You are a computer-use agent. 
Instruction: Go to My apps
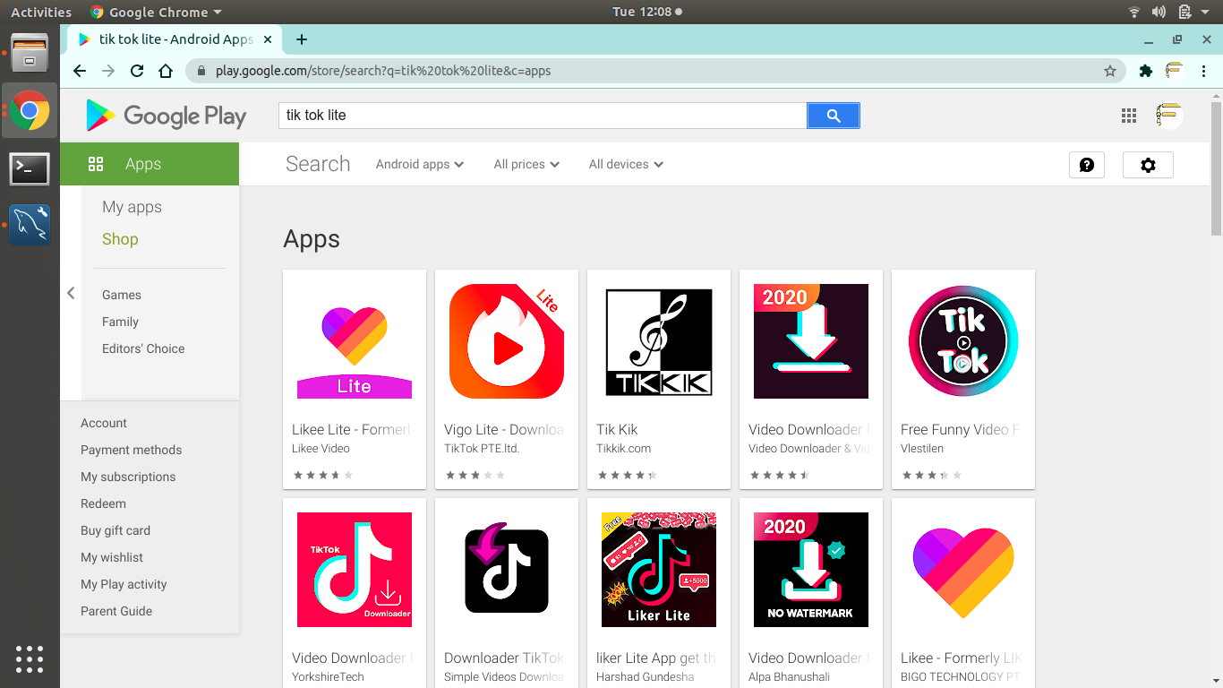tap(132, 207)
